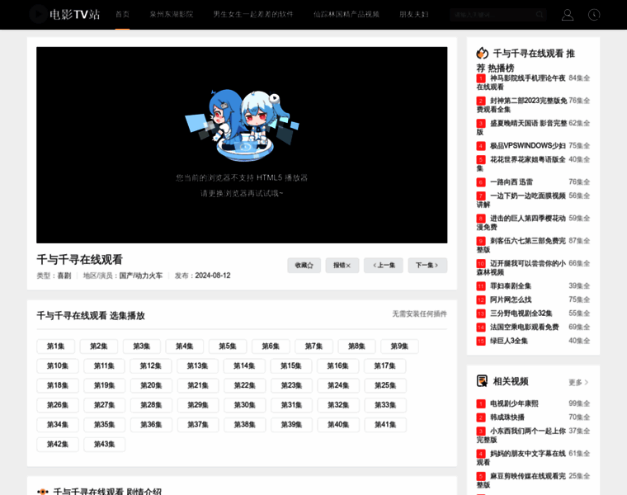The image size is (627, 495).
Task: Click the 国产/动力火车 region link
Action: 141,276
